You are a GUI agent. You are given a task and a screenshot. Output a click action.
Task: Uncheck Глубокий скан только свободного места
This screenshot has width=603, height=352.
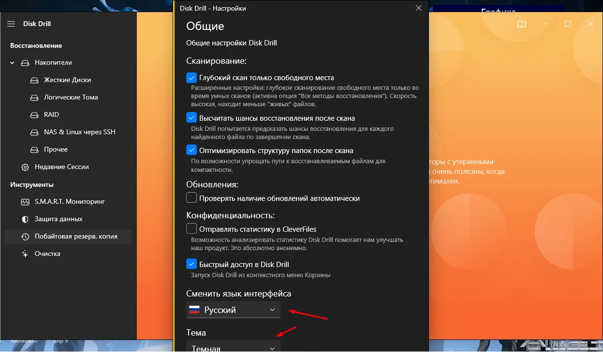pos(191,78)
